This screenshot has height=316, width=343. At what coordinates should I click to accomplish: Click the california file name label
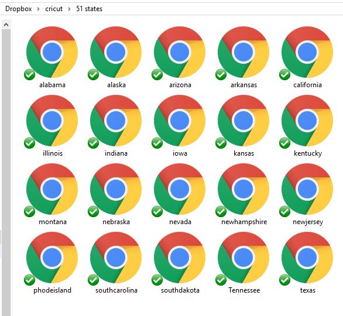tap(307, 85)
